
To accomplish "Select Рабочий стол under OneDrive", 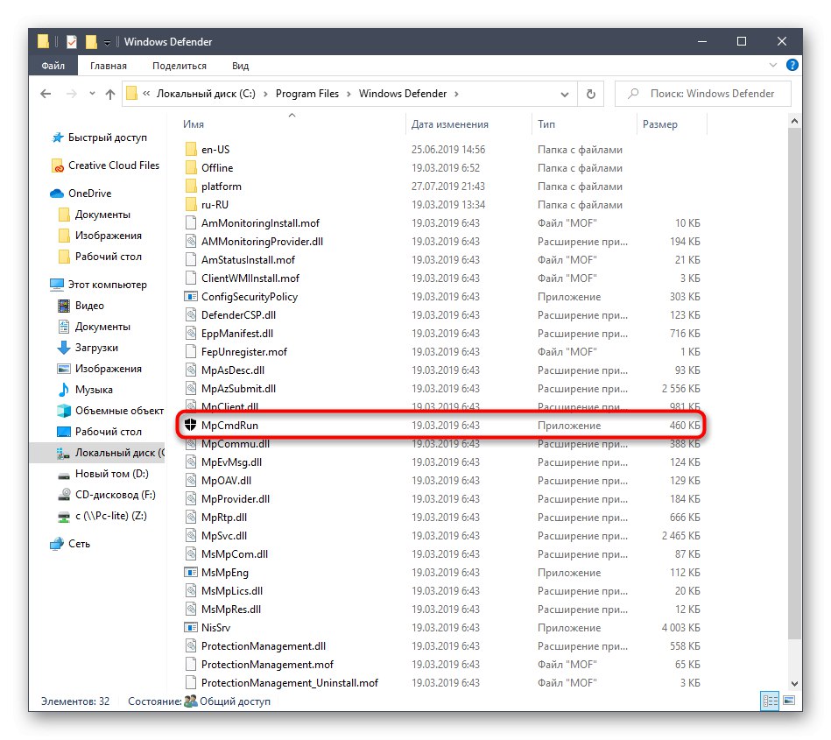I will tap(100, 257).
